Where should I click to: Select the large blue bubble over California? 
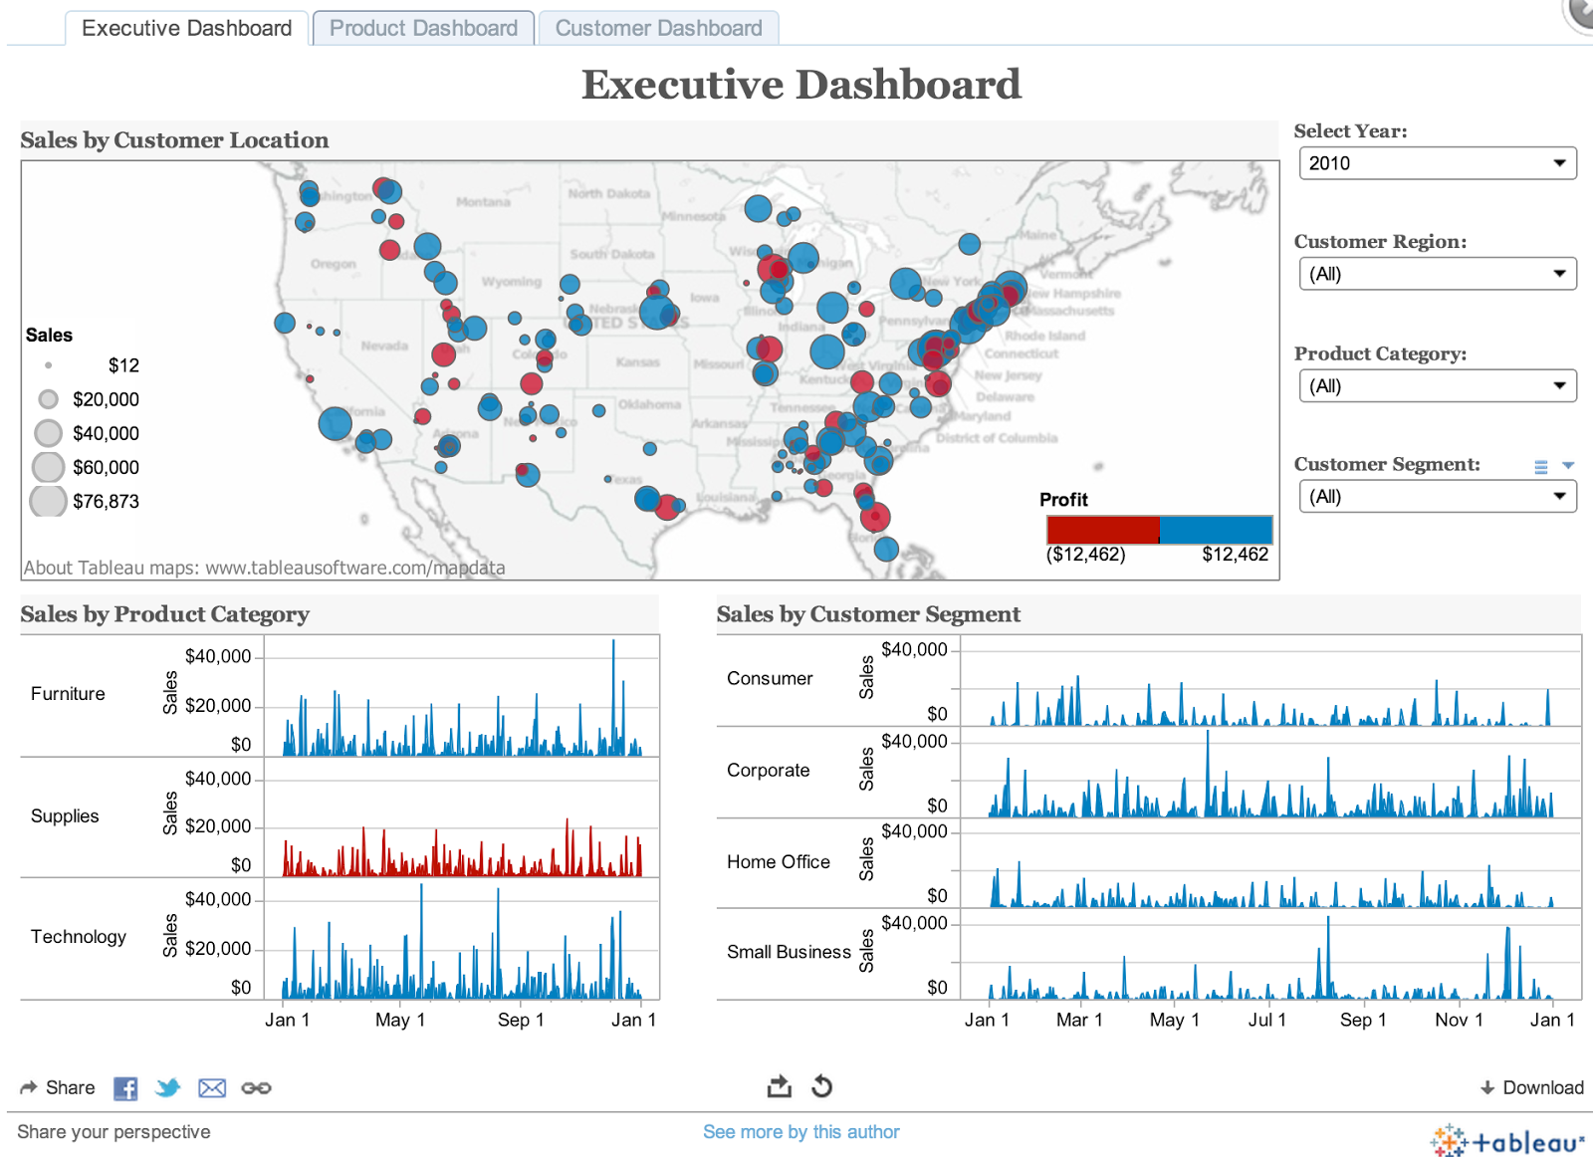(336, 422)
